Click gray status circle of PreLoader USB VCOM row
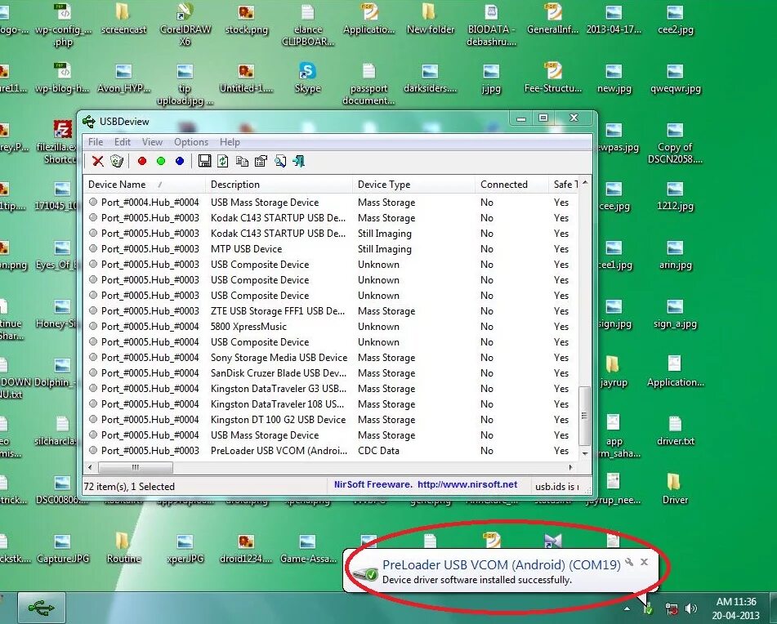 coord(92,450)
